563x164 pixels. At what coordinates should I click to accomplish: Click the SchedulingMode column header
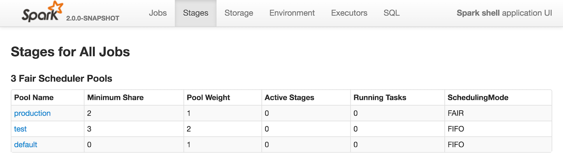tap(478, 98)
